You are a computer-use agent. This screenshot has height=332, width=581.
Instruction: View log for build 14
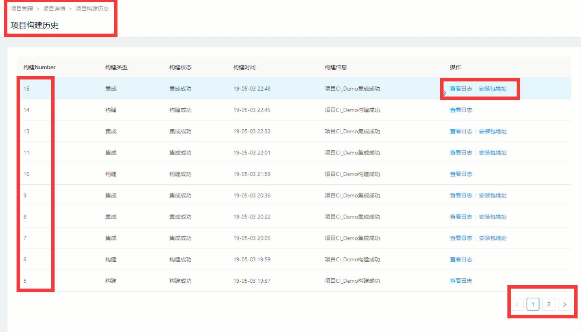tap(461, 110)
